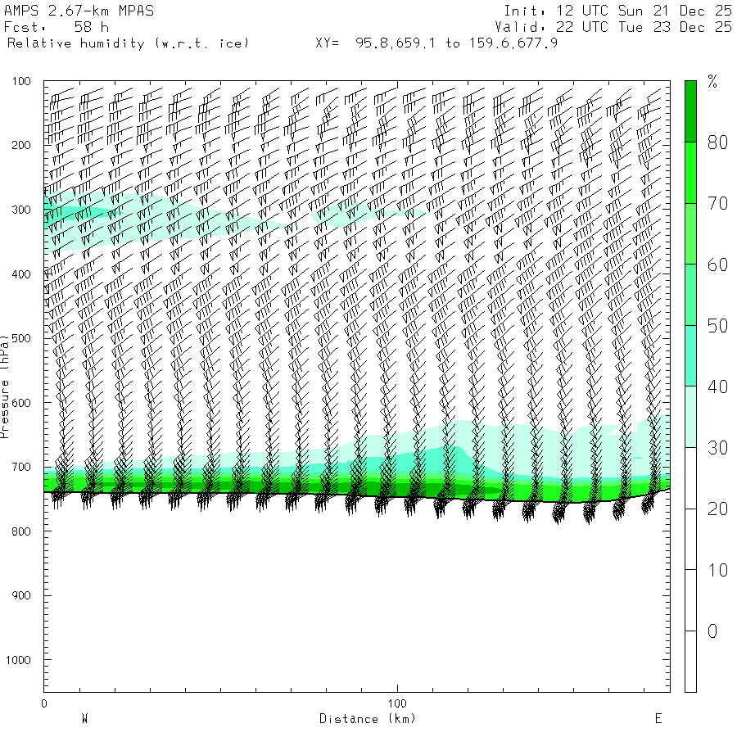The image size is (737, 737).
Task: Click the 900 hPa pressure axis label
Action: (x=21, y=595)
